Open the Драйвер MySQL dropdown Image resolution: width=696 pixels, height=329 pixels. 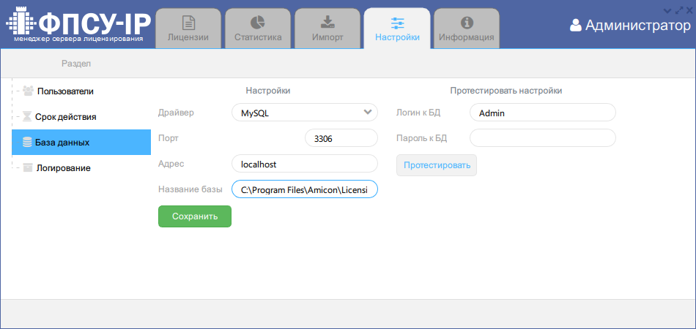[x=304, y=113]
